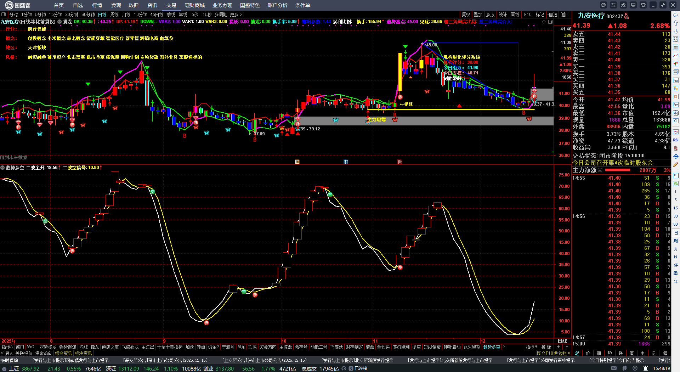
Task: Open the 扩展 expander at bottom left
Action: (7, 353)
